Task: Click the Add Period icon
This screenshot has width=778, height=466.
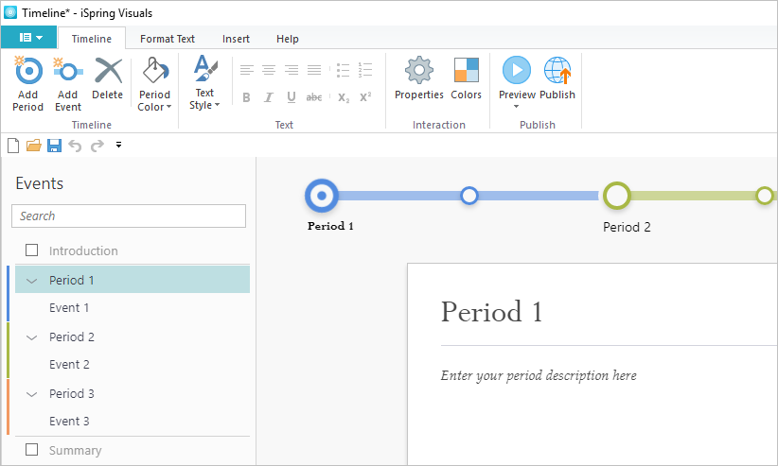Action: click(x=28, y=72)
